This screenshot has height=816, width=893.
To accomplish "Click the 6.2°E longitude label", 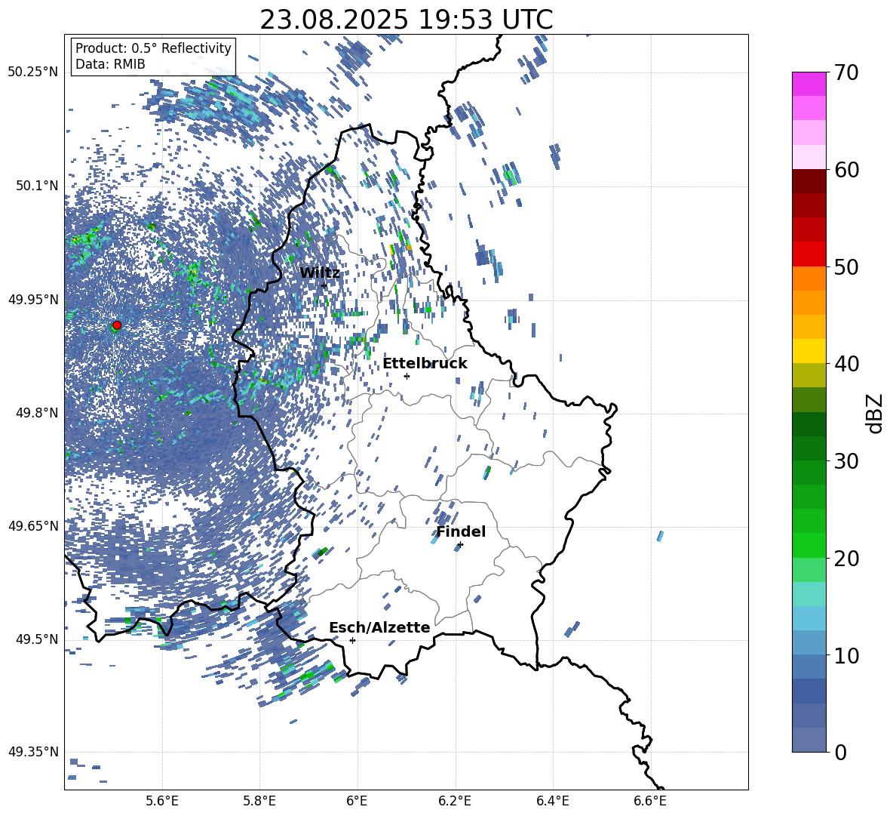I will pos(455,801).
